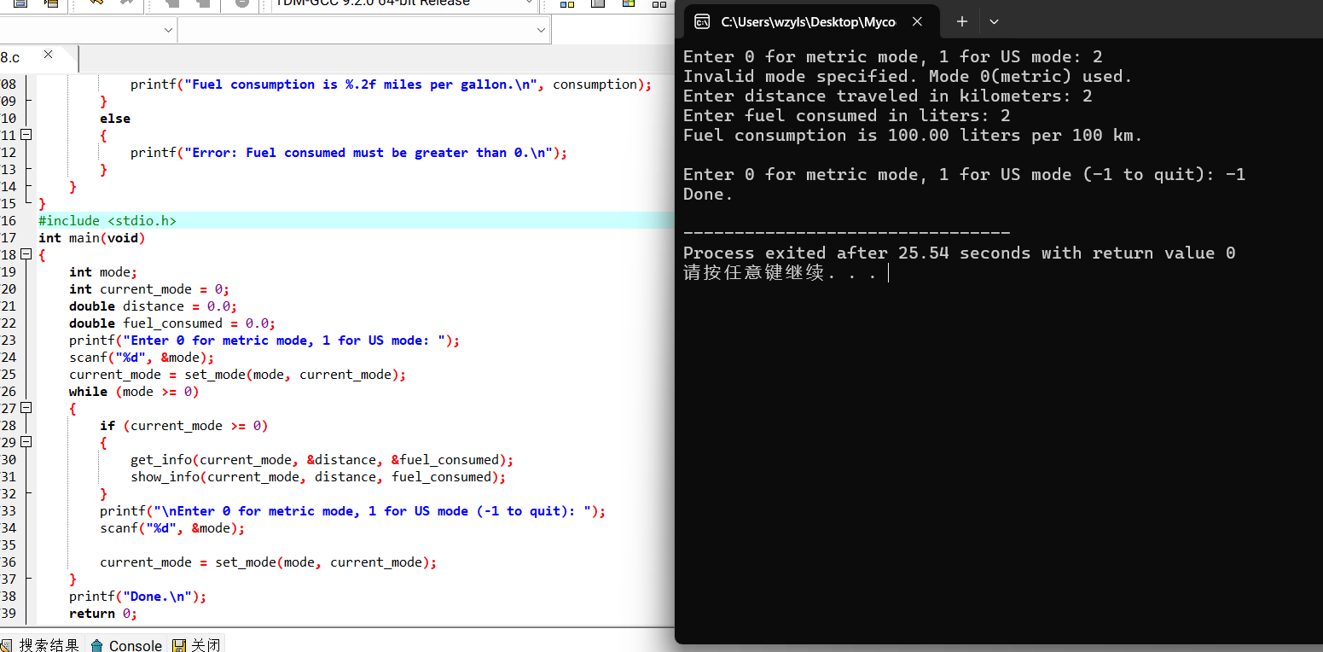
Task: Click the Console trash bin icon
Action: pyautogui.click(x=97, y=646)
